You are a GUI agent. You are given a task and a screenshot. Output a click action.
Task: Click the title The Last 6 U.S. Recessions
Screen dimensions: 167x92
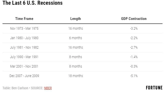pyautogui.click(x=32, y=3)
